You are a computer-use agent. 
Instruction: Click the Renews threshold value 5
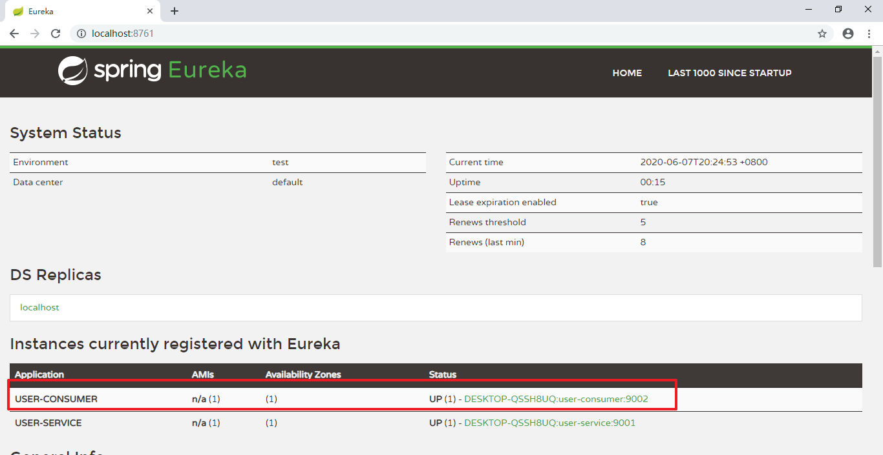643,222
